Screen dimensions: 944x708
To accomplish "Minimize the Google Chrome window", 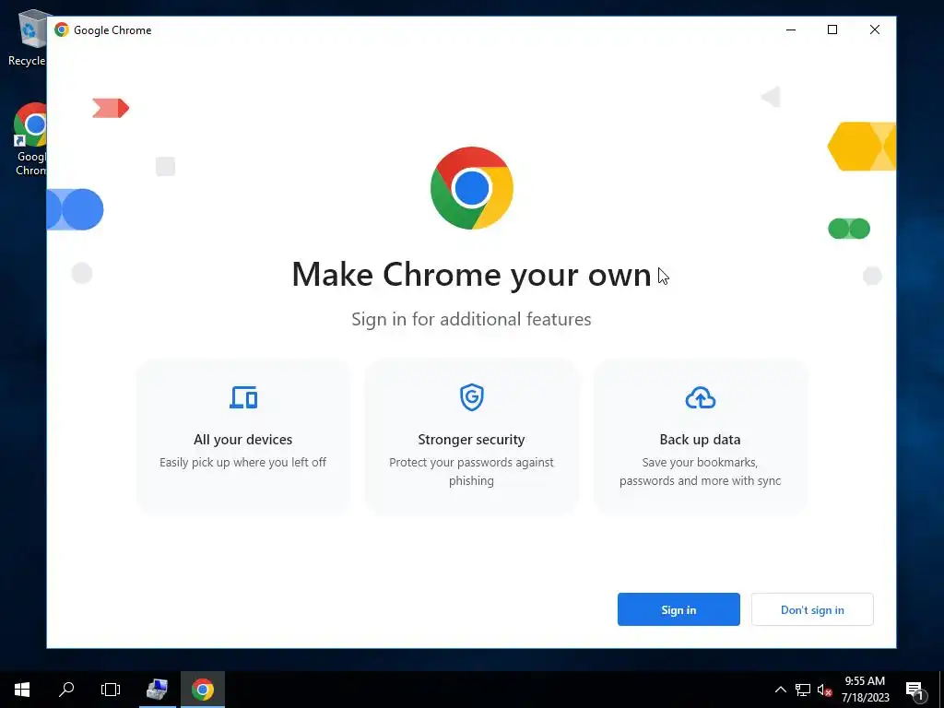I will coord(791,29).
